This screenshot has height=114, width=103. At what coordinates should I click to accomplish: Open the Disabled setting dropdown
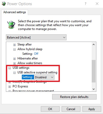(44, 77)
